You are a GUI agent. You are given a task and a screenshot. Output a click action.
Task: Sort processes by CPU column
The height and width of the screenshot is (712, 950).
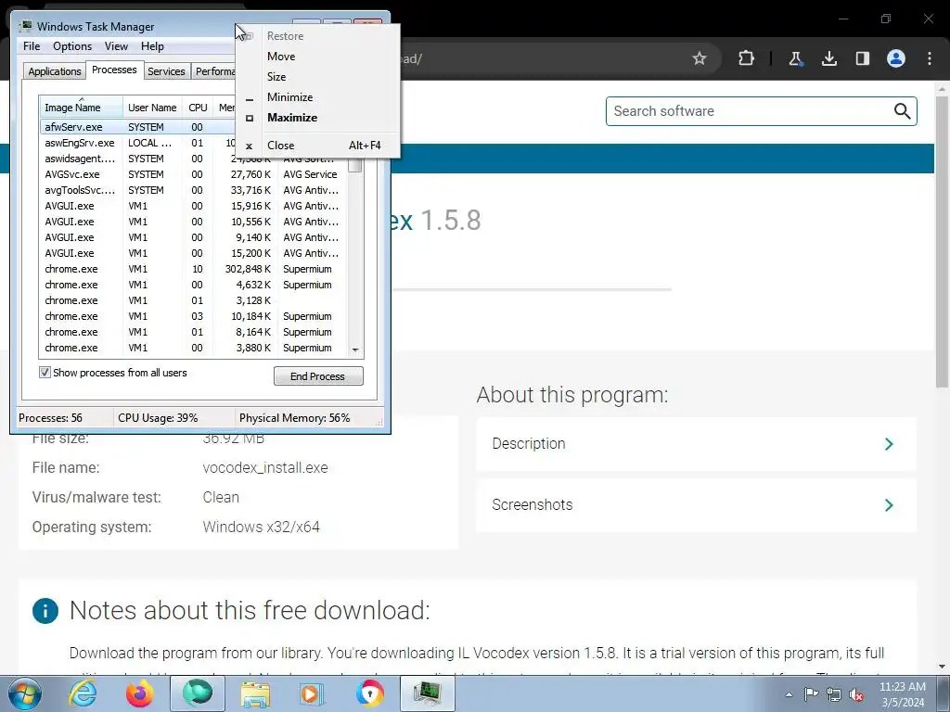coord(198,108)
